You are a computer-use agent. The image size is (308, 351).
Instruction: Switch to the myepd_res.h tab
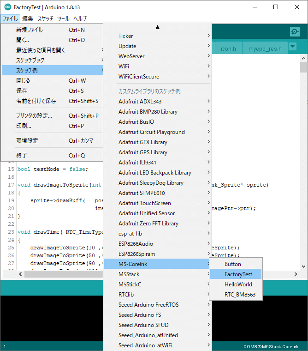click(x=265, y=48)
